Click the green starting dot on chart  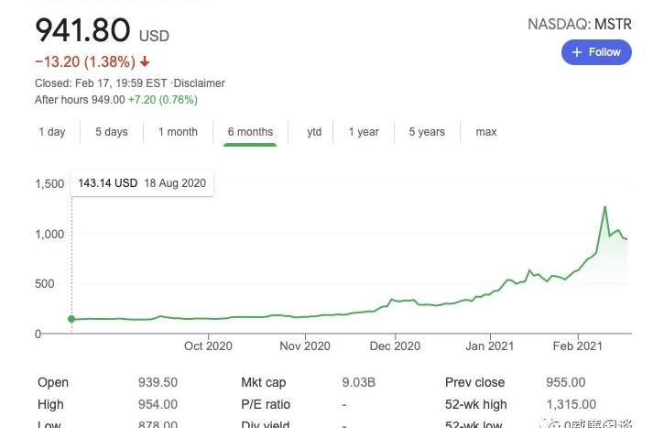71,319
